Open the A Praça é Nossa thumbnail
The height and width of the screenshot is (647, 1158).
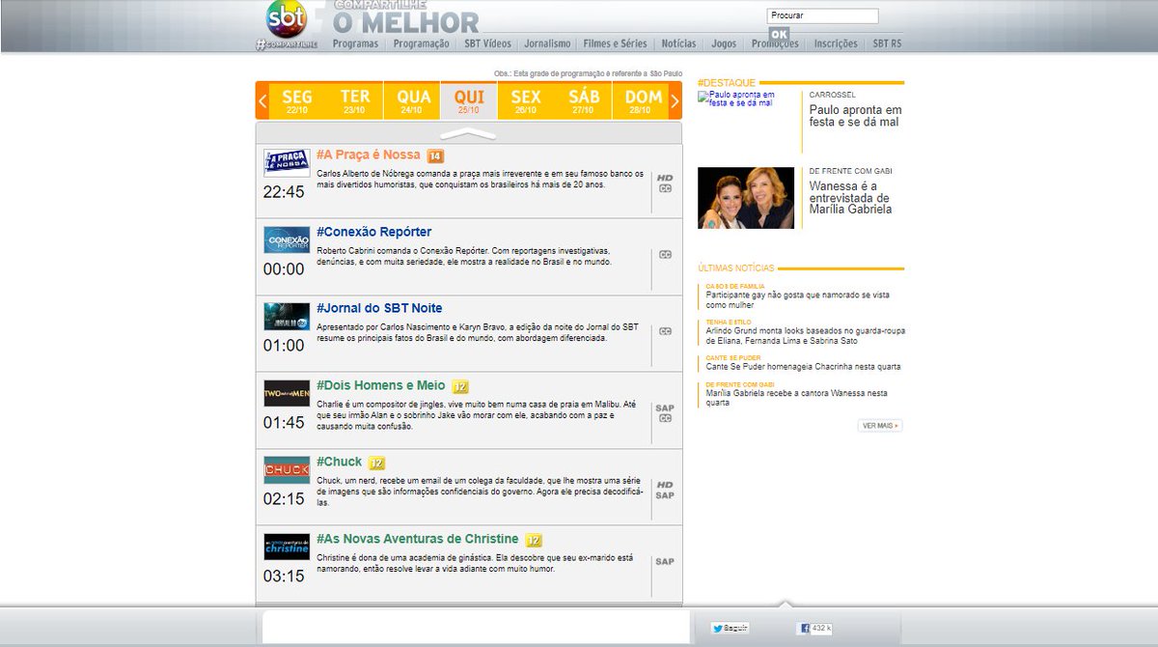coord(287,162)
